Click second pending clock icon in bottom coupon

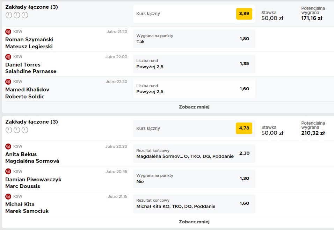(17, 130)
